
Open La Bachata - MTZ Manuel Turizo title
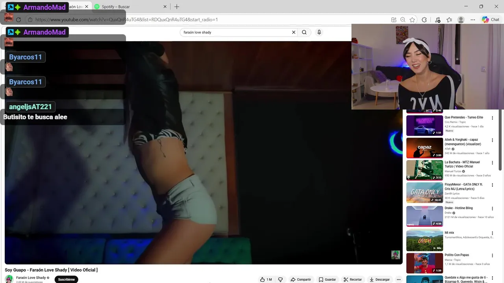click(x=462, y=164)
